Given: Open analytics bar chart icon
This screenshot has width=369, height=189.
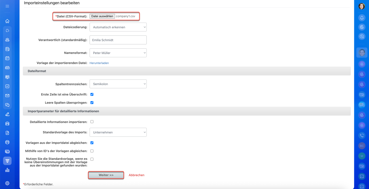Looking at the screenshot, I should [7, 170].
